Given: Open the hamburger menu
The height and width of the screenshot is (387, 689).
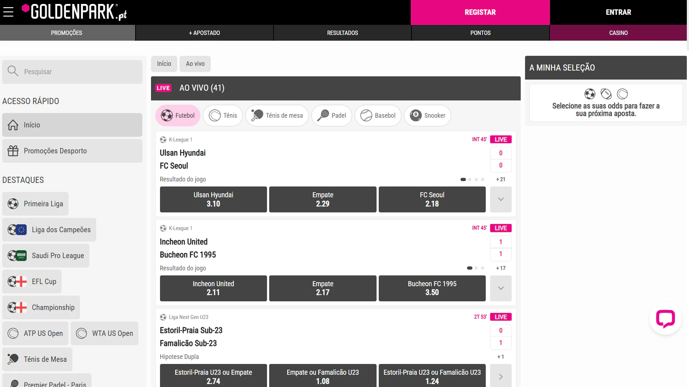Looking at the screenshot, I should (x=8, y=12).
